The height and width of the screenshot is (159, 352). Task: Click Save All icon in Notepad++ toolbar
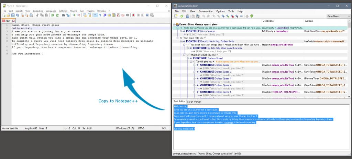[17, 15]
